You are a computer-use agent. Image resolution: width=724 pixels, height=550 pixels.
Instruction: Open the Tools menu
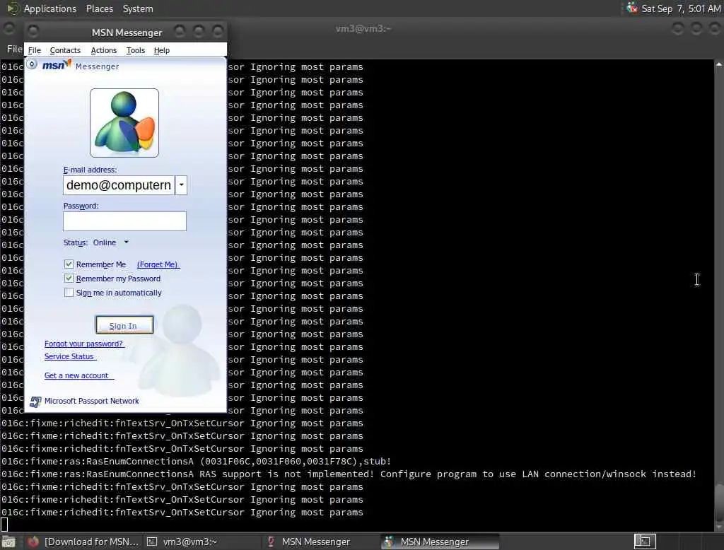click(135, 50)
